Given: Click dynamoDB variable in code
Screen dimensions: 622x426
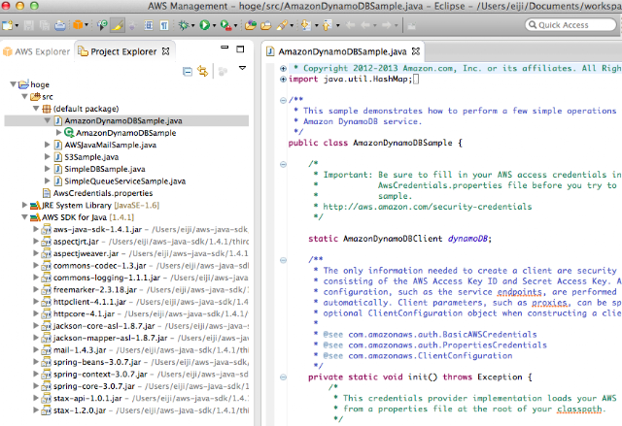Looking at the screenshot, I should [467, 239].
